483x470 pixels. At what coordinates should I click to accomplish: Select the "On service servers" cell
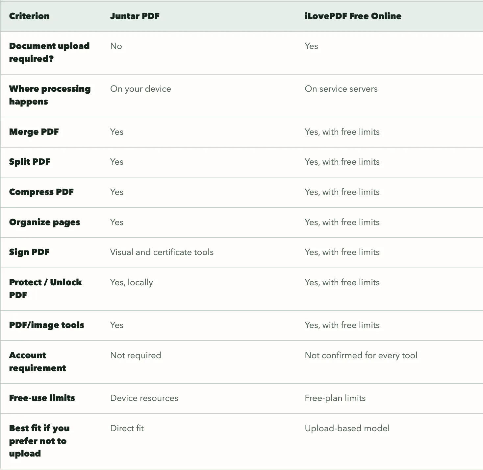pyautogui.click(x=341, y=89)
